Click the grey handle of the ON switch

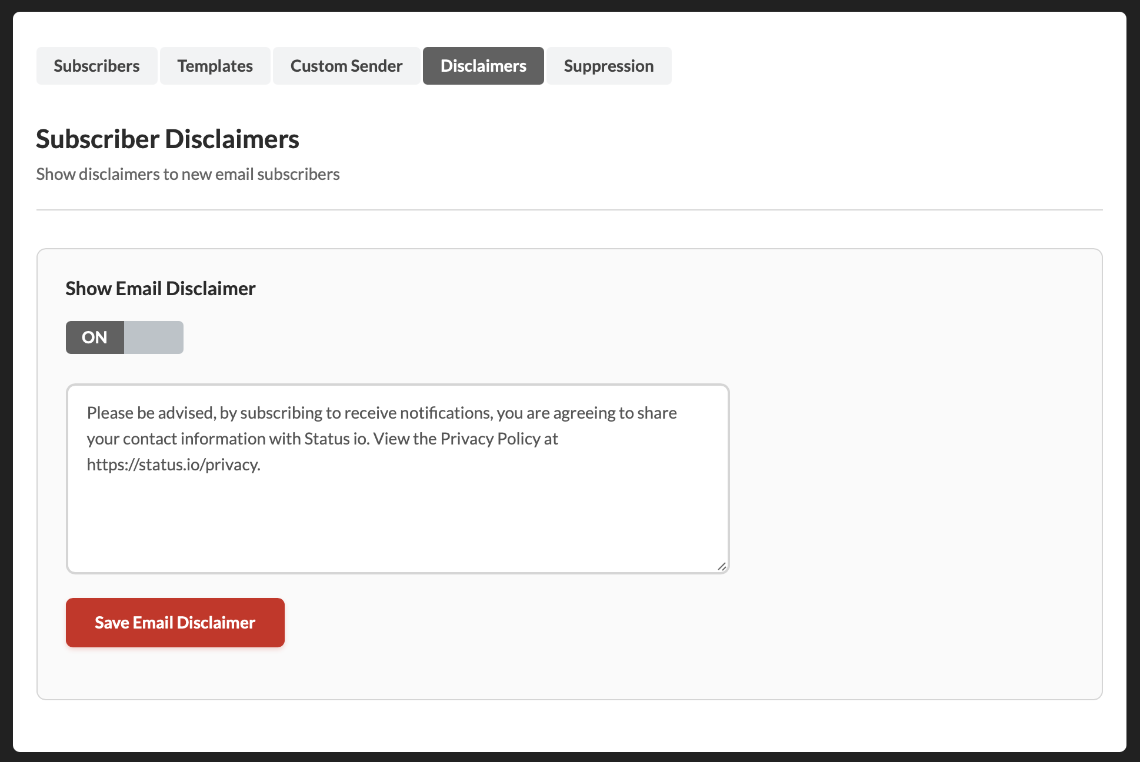[x=154, y=337]
